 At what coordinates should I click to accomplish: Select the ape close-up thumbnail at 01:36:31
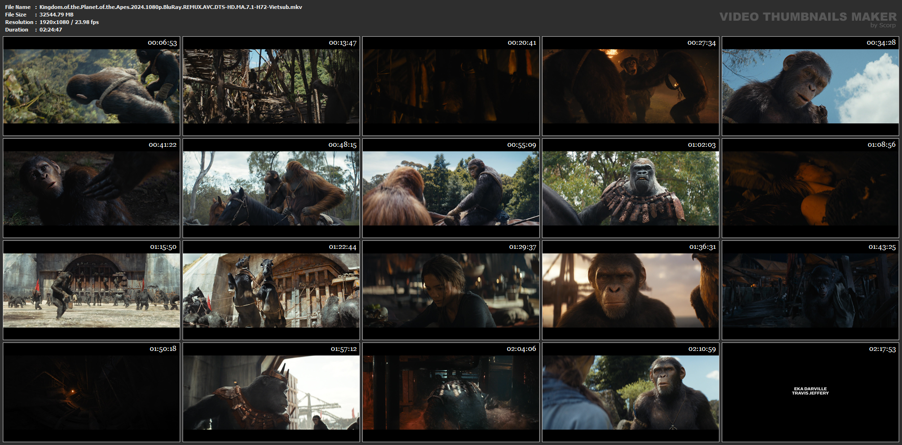point(631,290)
